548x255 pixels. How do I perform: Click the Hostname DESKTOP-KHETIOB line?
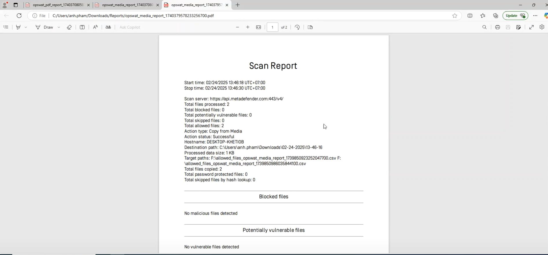(x=214, y=142)
